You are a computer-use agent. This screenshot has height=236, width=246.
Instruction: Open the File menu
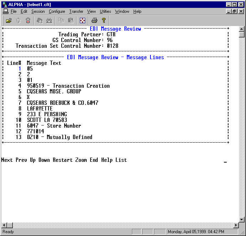[14, 11]
